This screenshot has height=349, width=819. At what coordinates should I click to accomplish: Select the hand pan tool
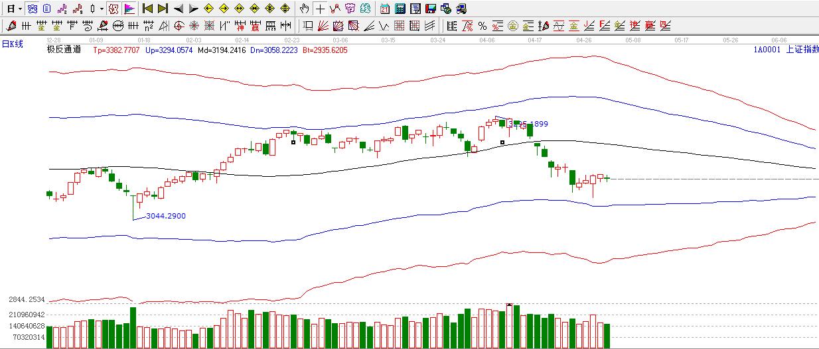[304, 9]
